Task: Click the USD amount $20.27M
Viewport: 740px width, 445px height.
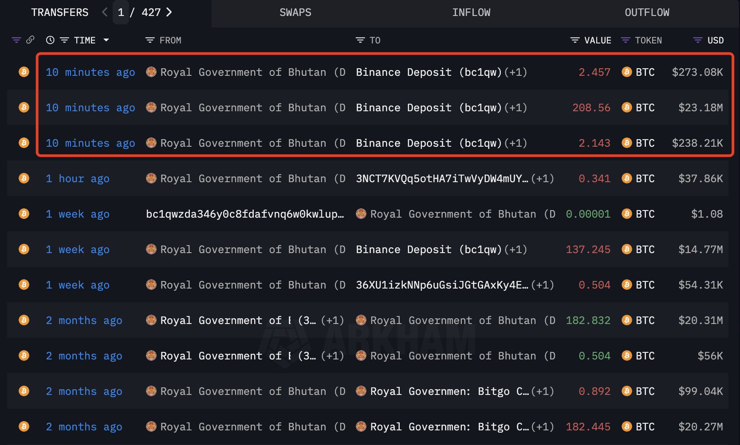Action: point(701,427)
